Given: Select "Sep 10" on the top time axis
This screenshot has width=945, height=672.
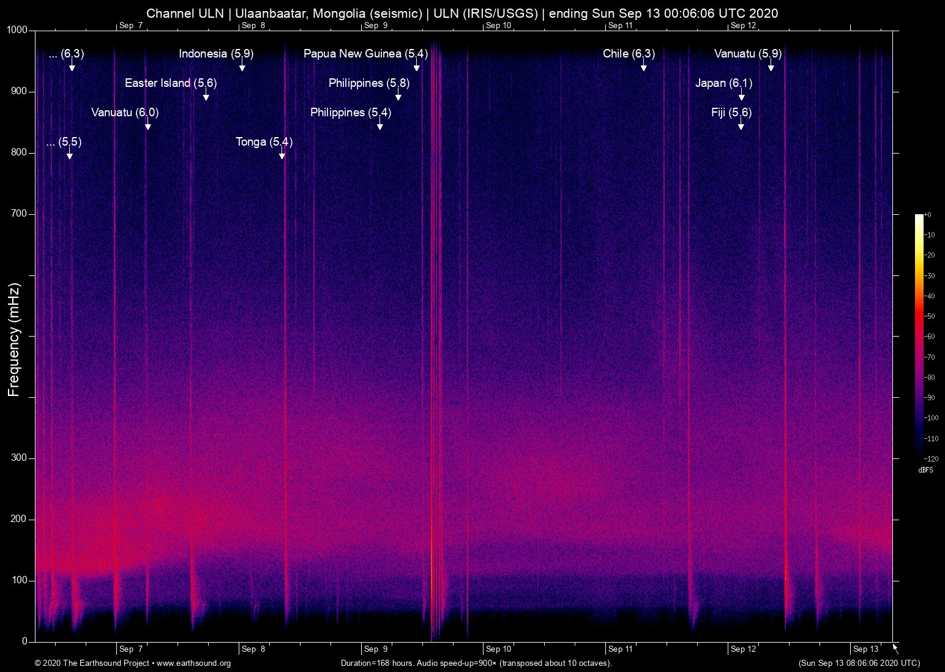Looking at the screenshot, I should tap(498, 25).
